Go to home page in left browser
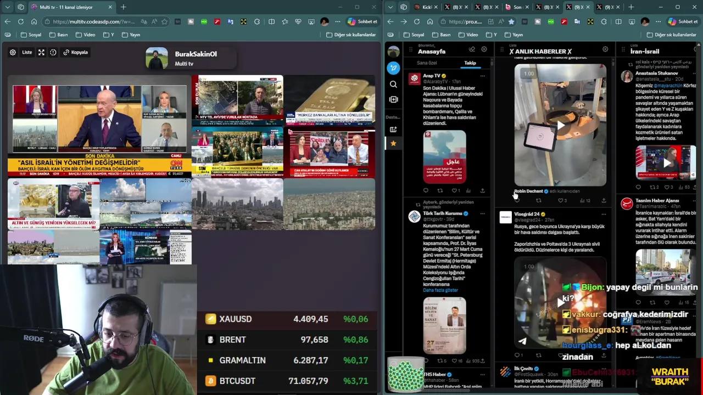The image size is (703, 395). point(34,21)
